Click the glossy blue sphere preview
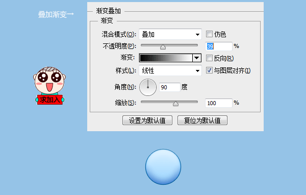 (x=163, y=167)
